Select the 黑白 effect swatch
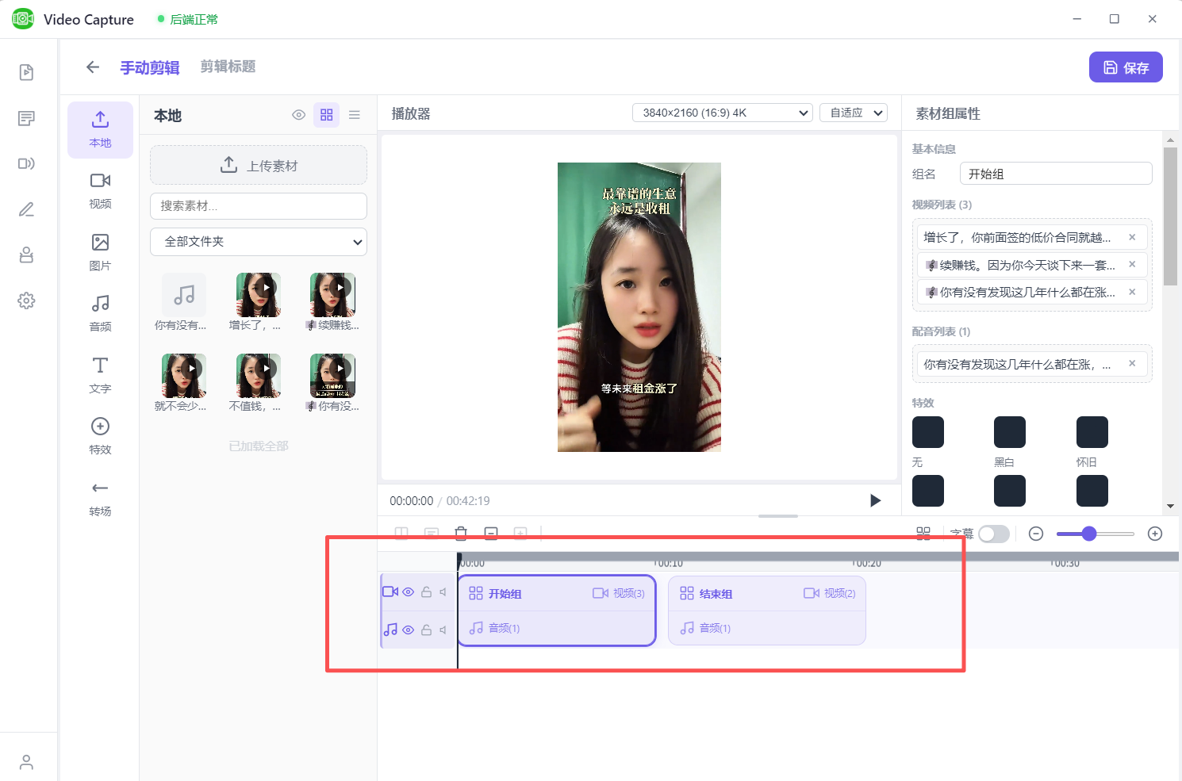 1010,432
